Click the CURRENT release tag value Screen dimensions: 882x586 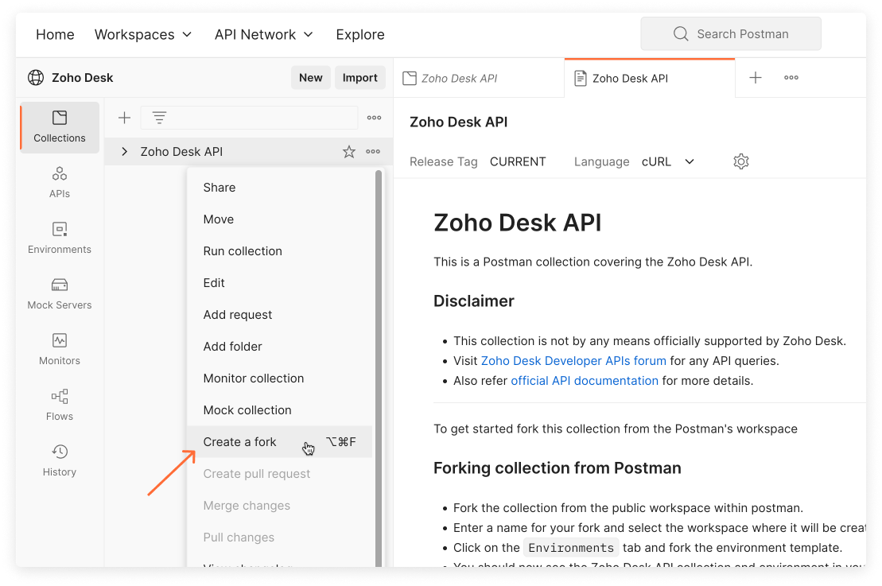click(518, 161)
